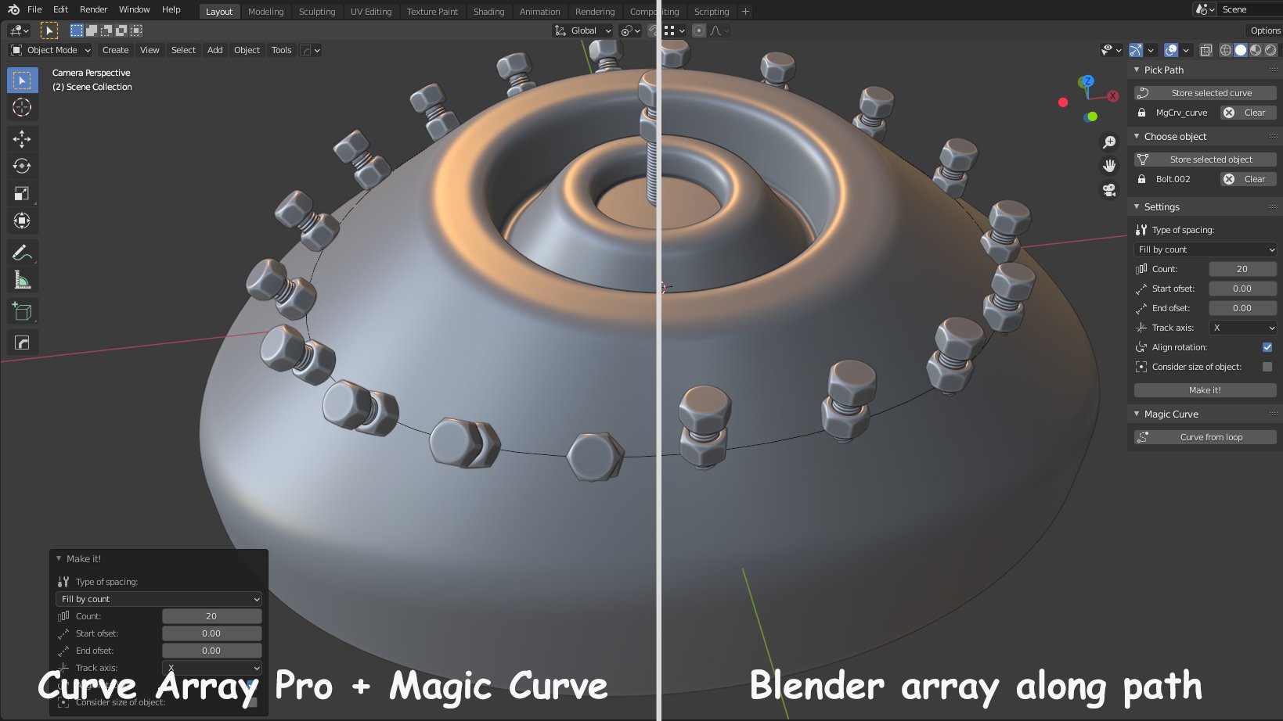Screen dimensions: 1283x721
Task: Collapse the Magic Curve panel
Action: pyautogui.click(x=1137, y=414)
